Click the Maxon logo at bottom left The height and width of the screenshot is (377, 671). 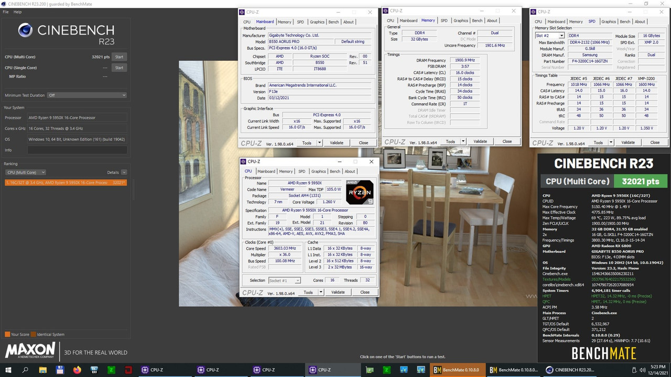point(30,350)
